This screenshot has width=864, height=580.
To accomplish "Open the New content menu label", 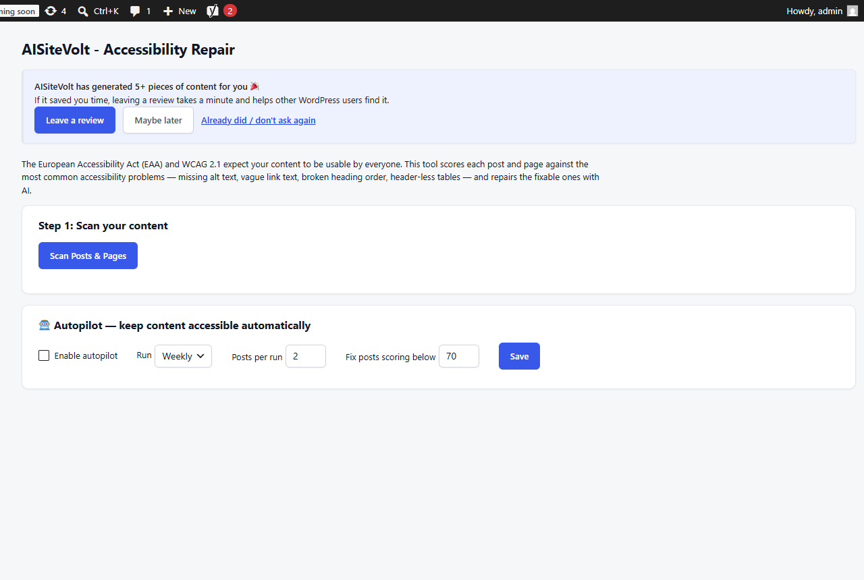I will tap(188, 11).
